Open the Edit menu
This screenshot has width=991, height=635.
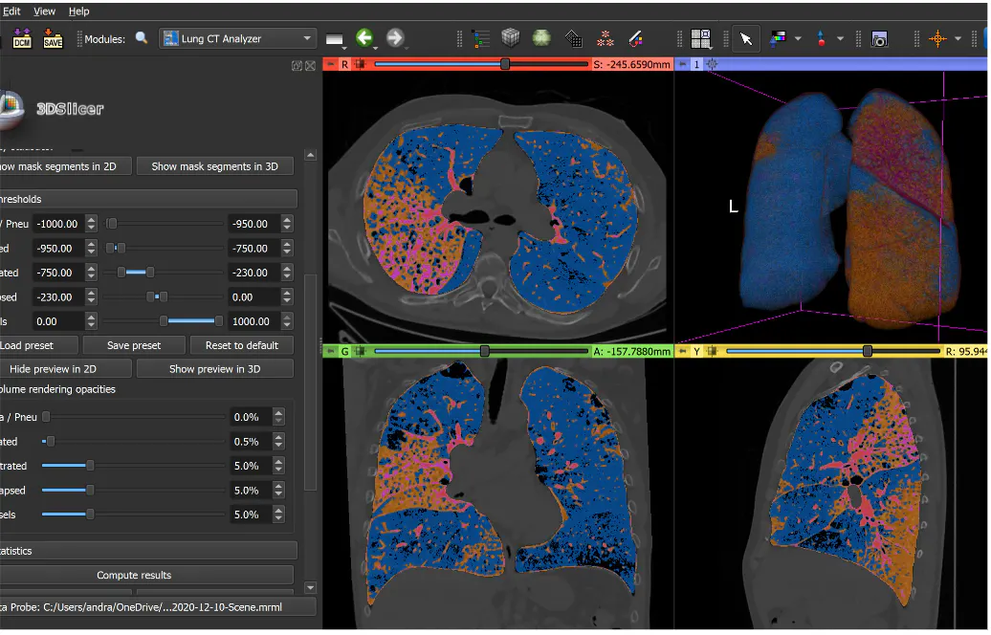(x=11, y=11)
